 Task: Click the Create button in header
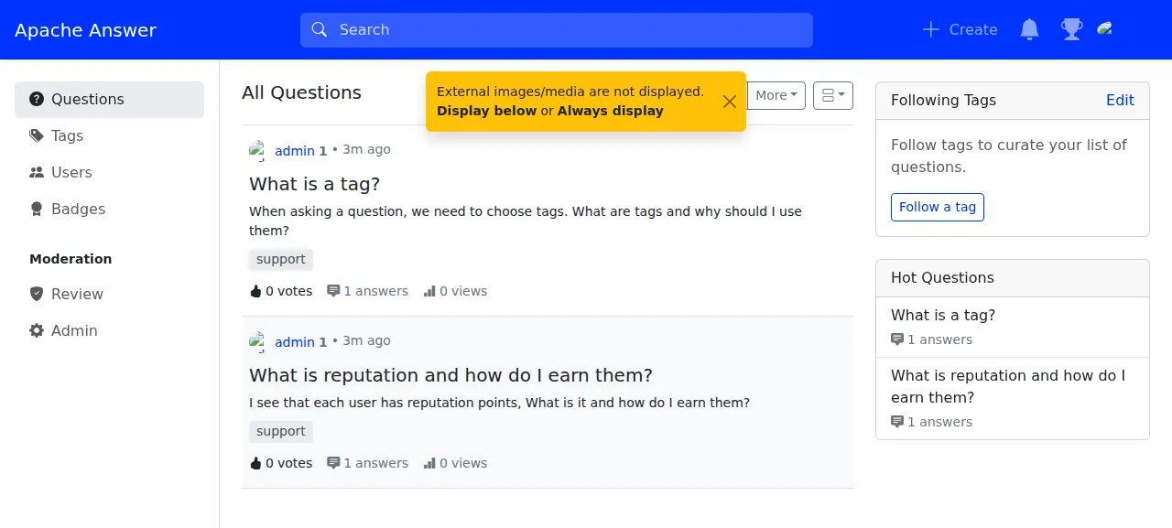pyautogui.click(x=960, y=29)
